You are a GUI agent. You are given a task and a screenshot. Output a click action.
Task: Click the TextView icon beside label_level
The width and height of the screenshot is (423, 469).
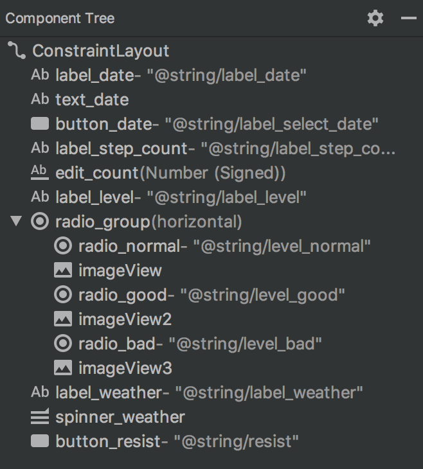coord(40,197)
